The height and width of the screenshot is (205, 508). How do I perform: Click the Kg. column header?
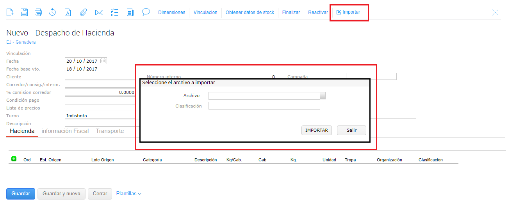[x=294, y=160]
